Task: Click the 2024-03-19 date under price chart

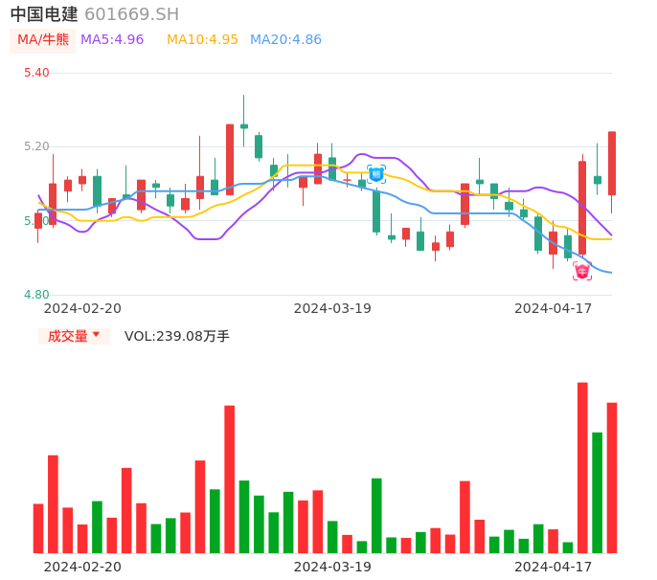Action: click(x=332, y=308)
